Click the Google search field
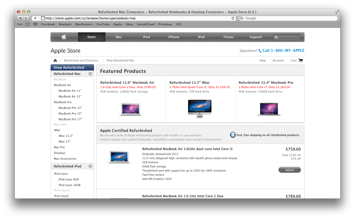Image resolution: width=355 pixels, height=219 pixels. (288, 18)
